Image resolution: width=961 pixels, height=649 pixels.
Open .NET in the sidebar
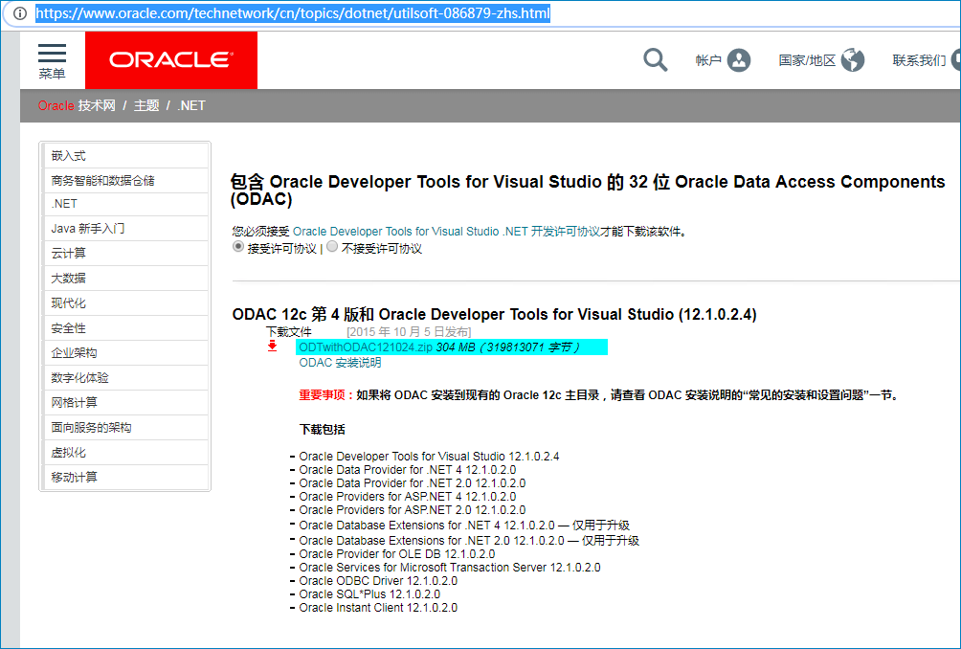coord(126,204)
